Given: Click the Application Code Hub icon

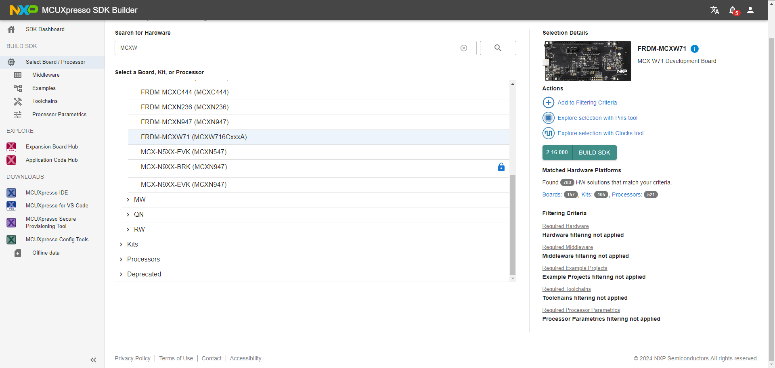Looking at the screenshot, I should point(11,160).
